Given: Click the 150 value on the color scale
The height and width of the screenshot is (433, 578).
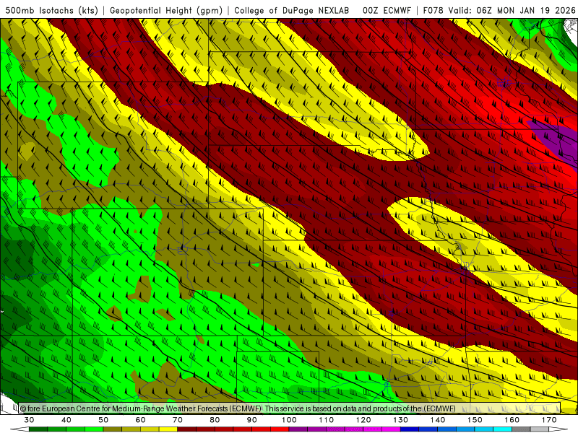Looking at the screenshot, I should pyautogui.click(x=475, y=420).
